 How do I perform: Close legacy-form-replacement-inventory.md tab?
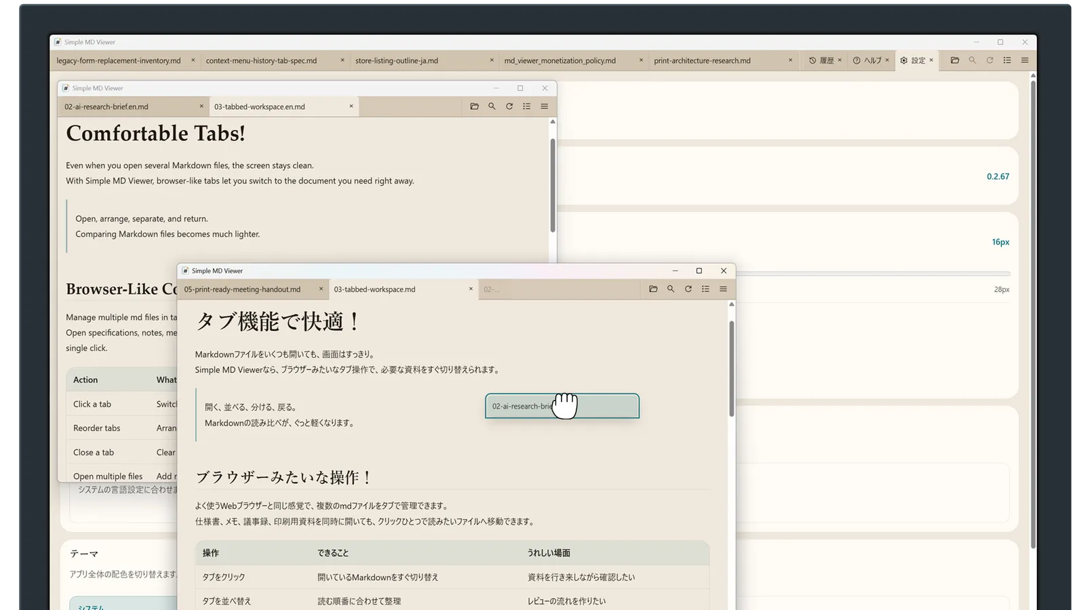tap(193, 60)
